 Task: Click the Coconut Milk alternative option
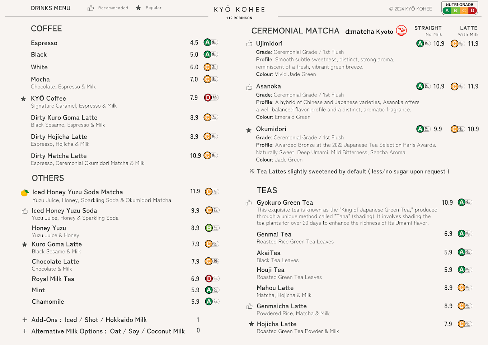pyautogui.click(x=166, y=331)
